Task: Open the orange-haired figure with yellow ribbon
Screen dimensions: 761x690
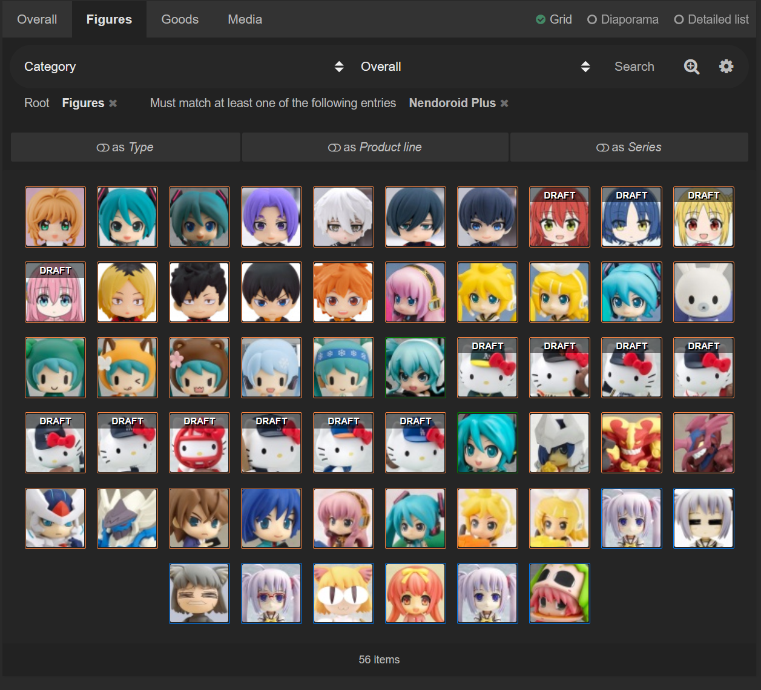Action: coord(415,593)
